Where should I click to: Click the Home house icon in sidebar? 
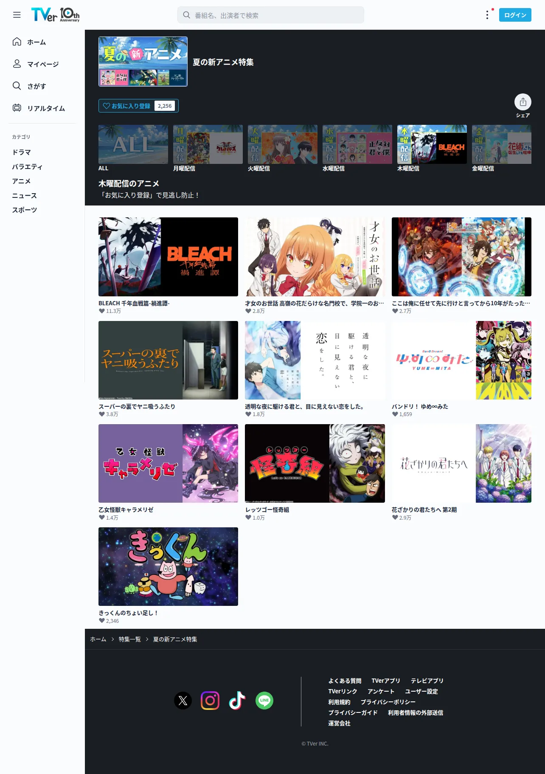(x=17, y=42)
